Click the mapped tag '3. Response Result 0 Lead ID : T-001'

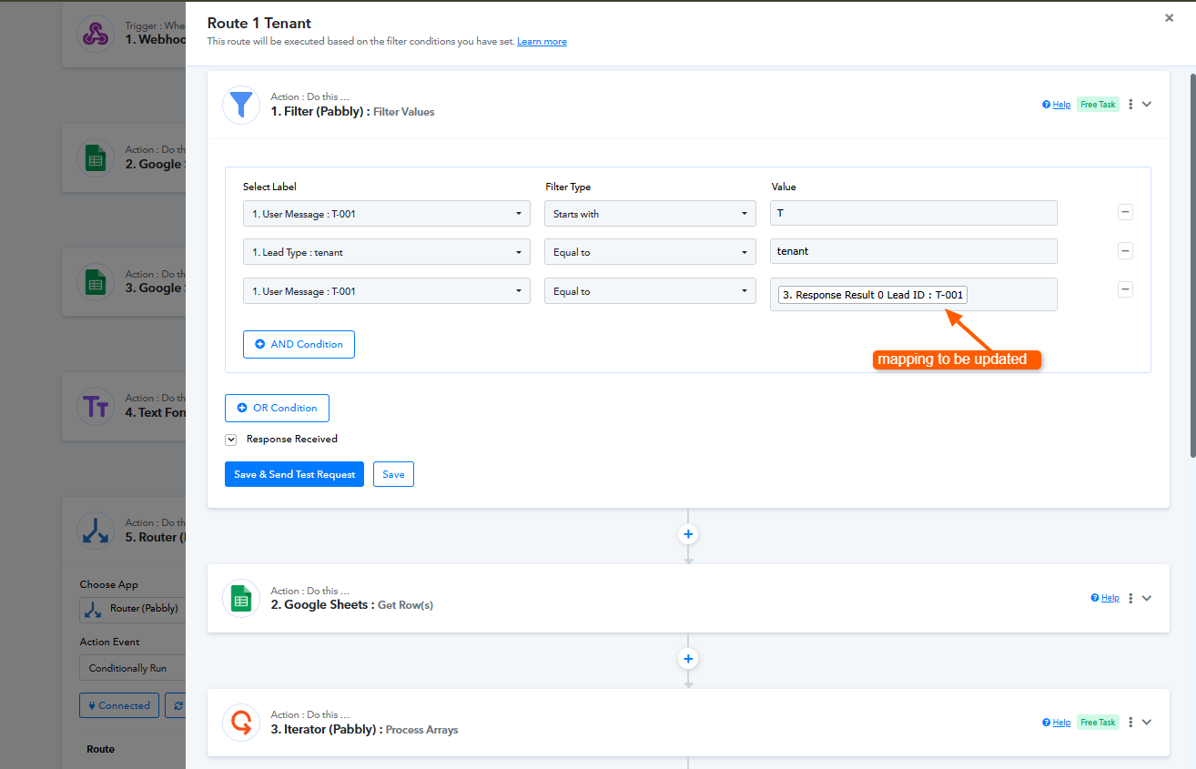[872, 295]
